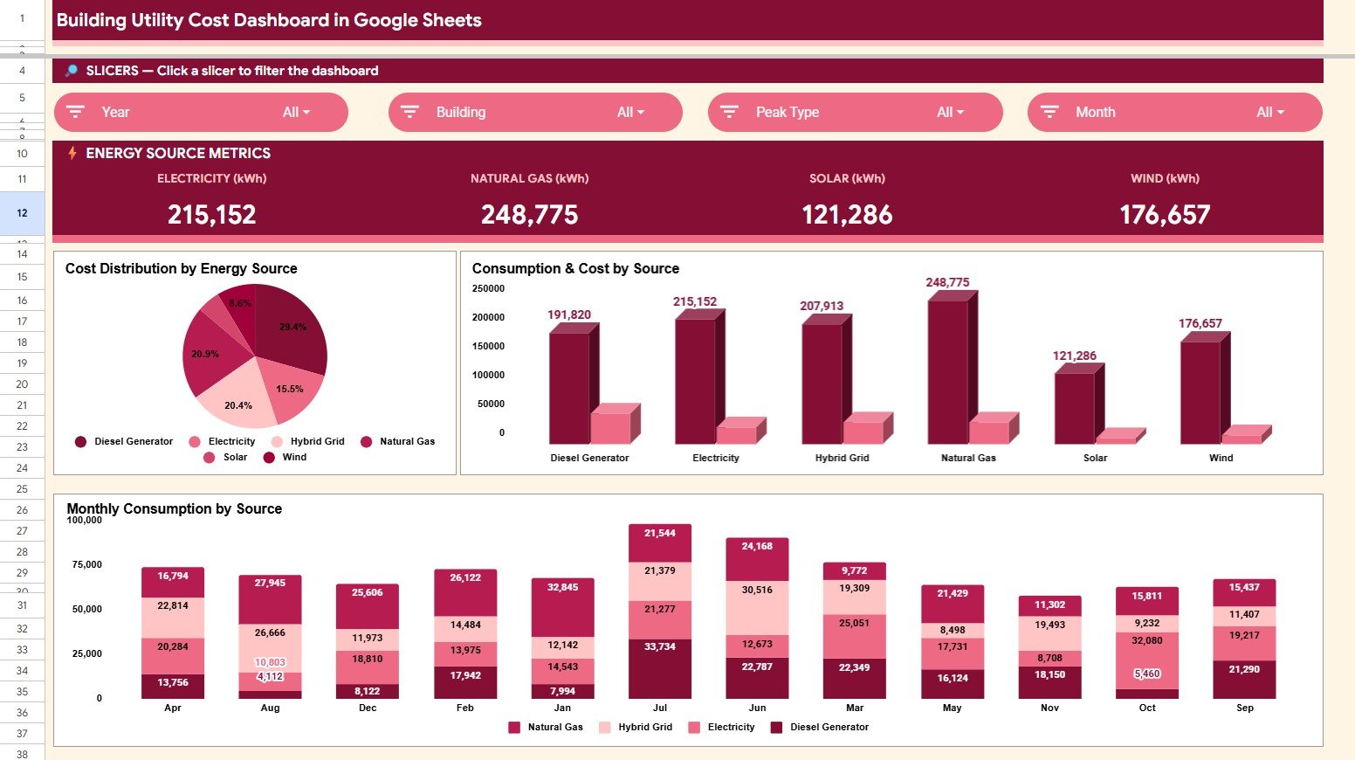The width and height of the screenshot is (1355, 760).
Task: Click the magnifier icon beside SLICERS
Action: click(x=72, y=71)
